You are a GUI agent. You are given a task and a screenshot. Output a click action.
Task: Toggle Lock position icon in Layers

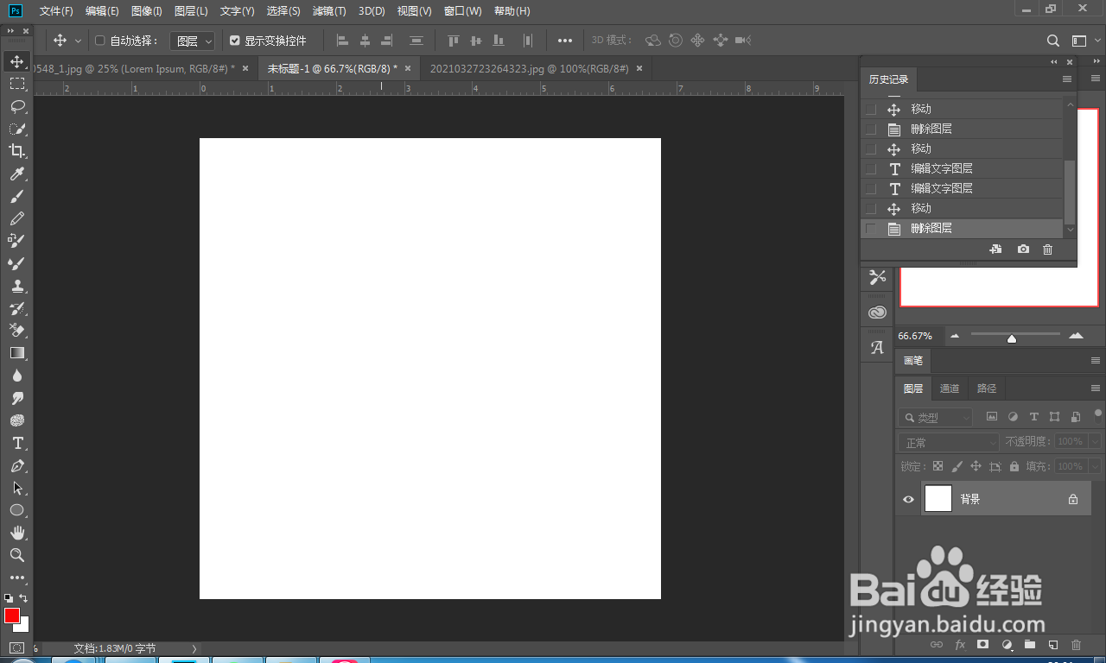976,466
